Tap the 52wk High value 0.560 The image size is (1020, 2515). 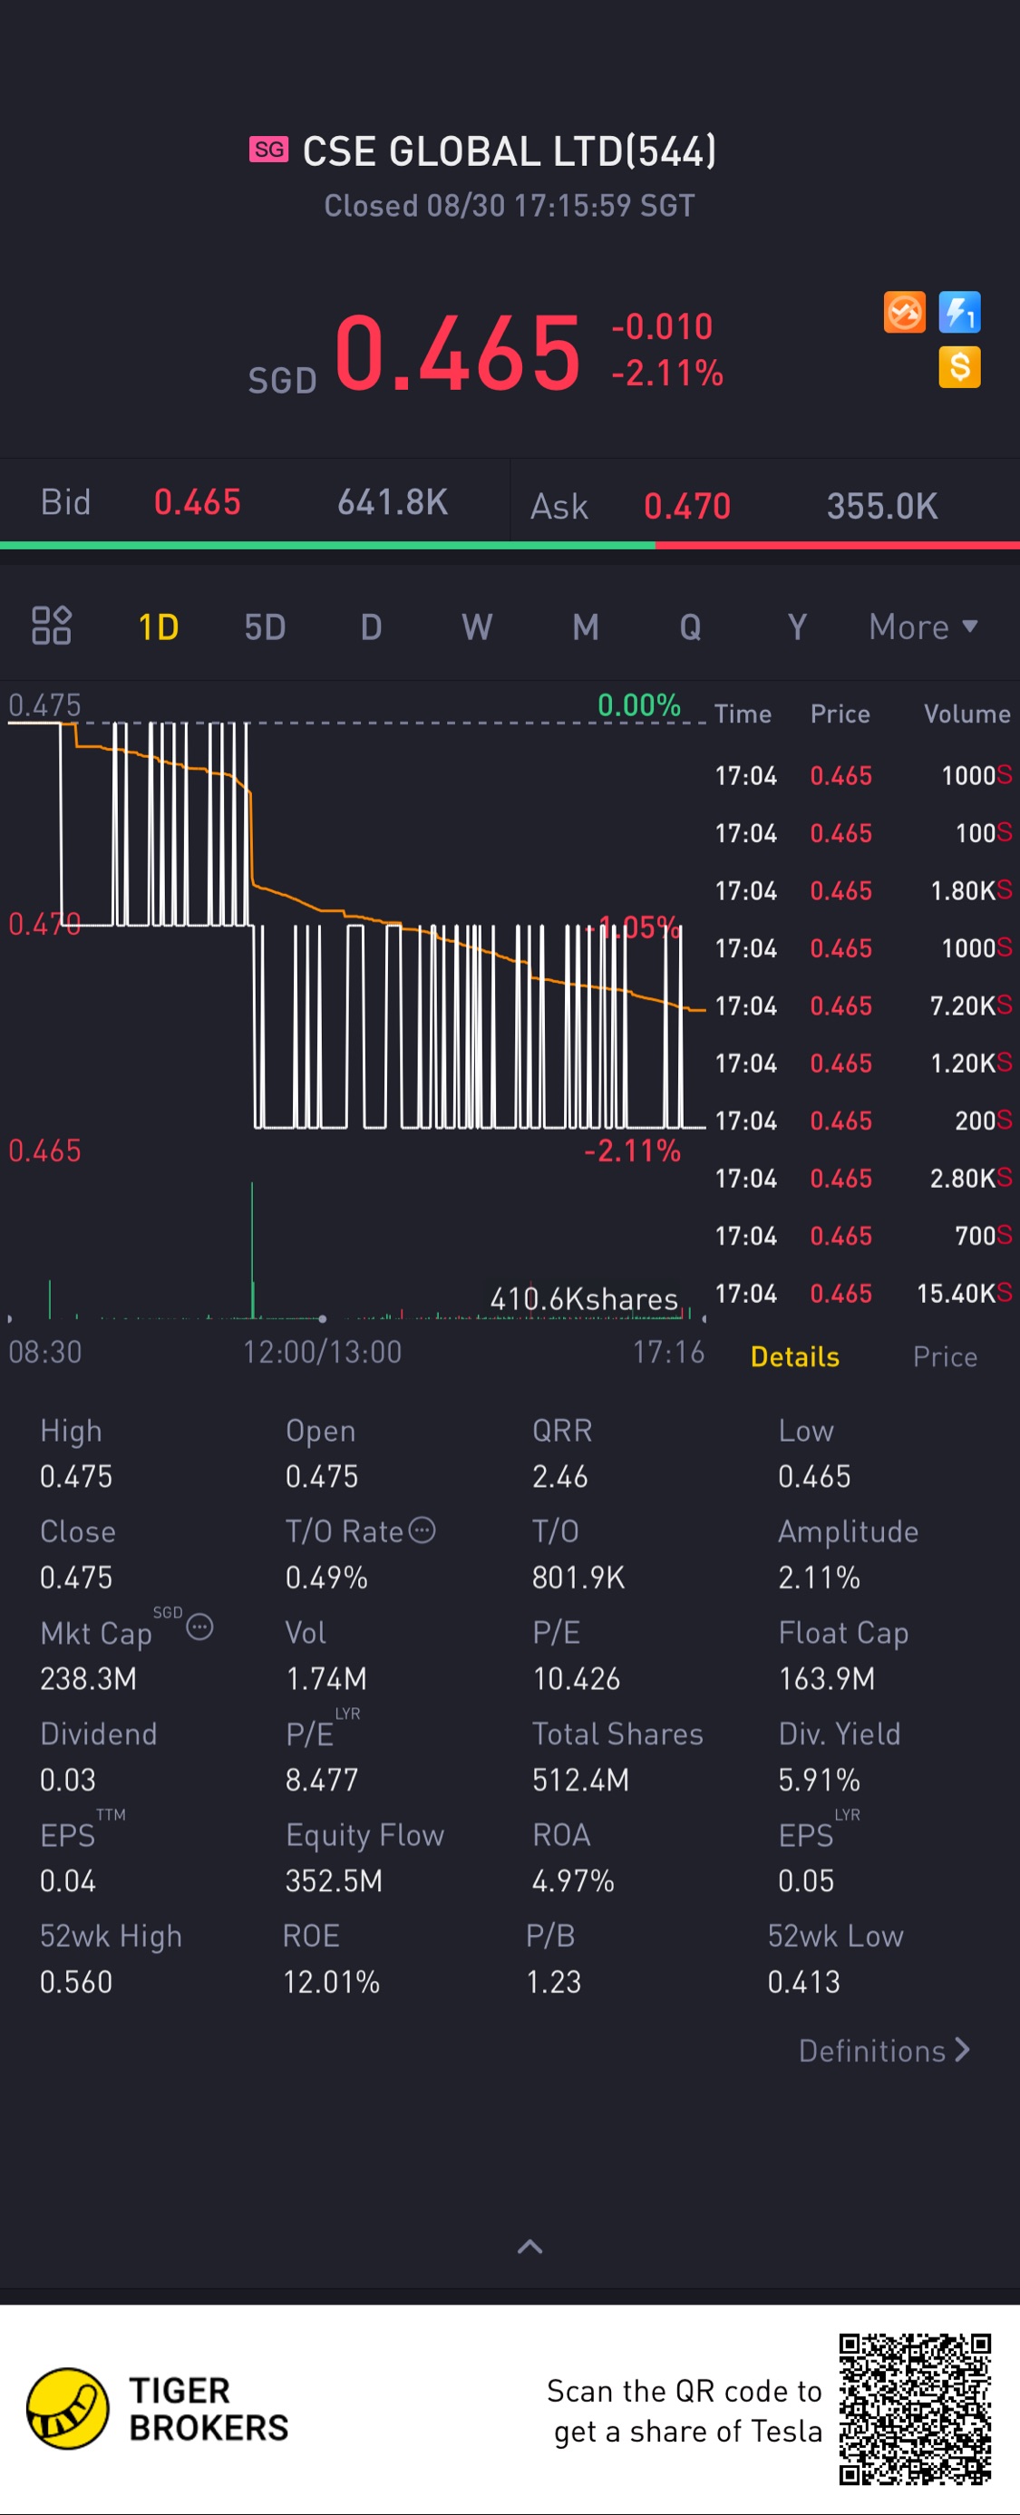click(x=76, y=1982)
